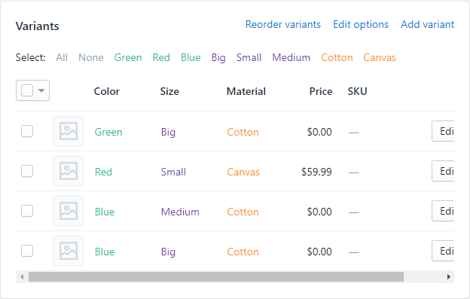Open Edit options link
The width and height of the screenshot is (470, 299).
coord(361,24)
